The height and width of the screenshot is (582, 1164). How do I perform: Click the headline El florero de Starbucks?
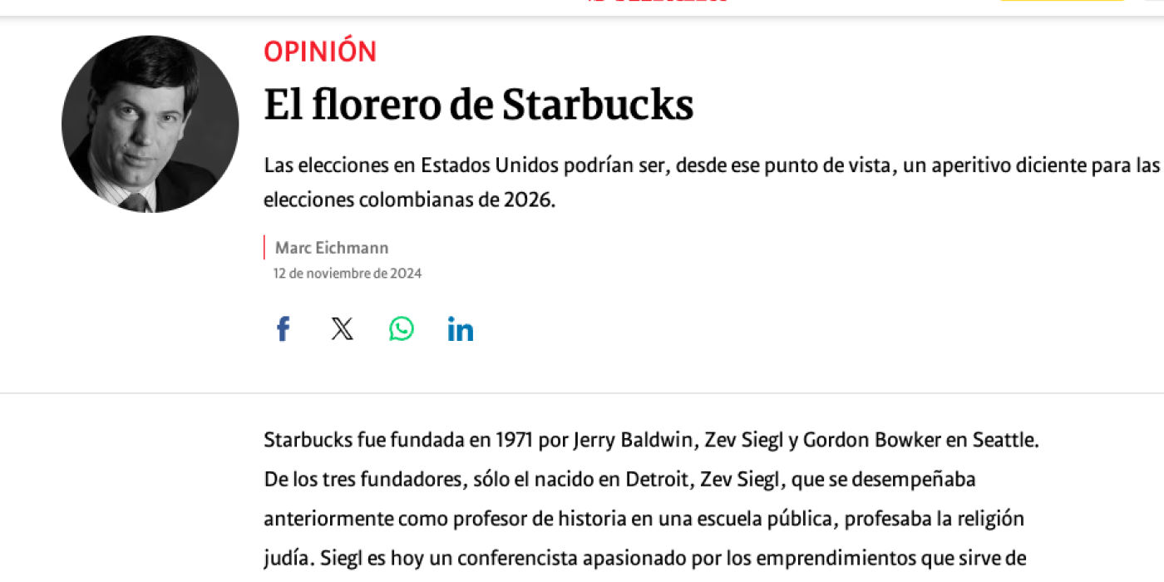[x=479, y=105]
